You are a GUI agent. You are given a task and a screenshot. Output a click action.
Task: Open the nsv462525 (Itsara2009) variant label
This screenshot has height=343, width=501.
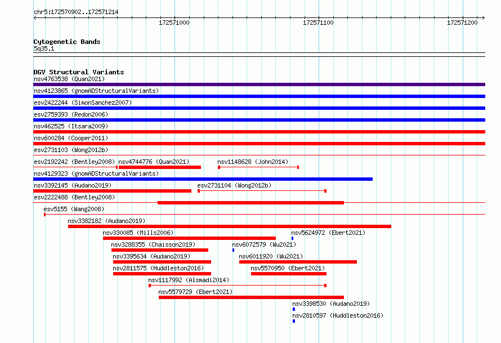(71, 126)
